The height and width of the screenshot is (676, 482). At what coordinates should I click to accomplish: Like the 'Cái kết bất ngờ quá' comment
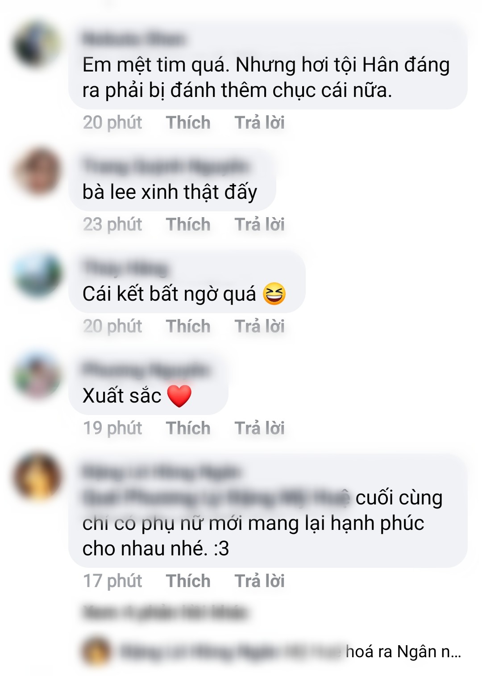point(188,326)
